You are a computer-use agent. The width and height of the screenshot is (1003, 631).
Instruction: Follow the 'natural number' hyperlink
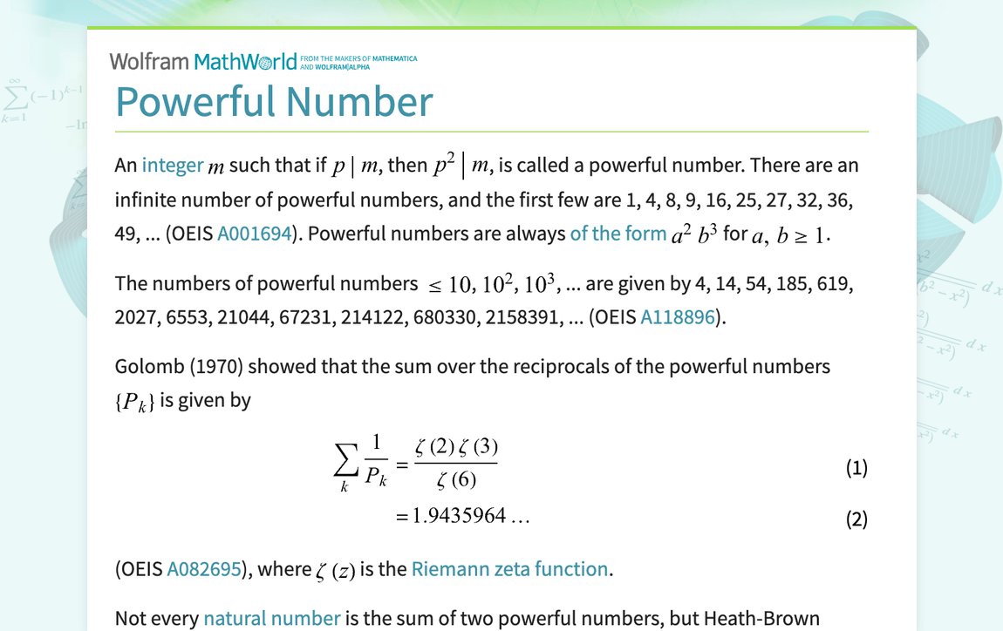[x=270, y=618]
